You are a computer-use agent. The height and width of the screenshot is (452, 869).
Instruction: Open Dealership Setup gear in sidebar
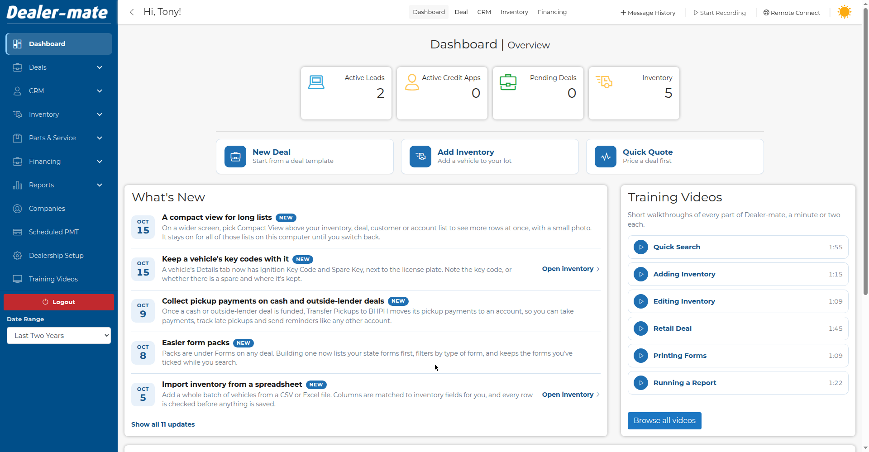click(x=59, y=256)
